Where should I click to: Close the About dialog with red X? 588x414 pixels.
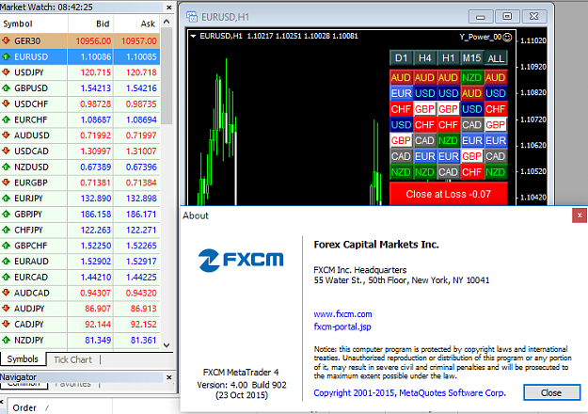click(580, 215)
